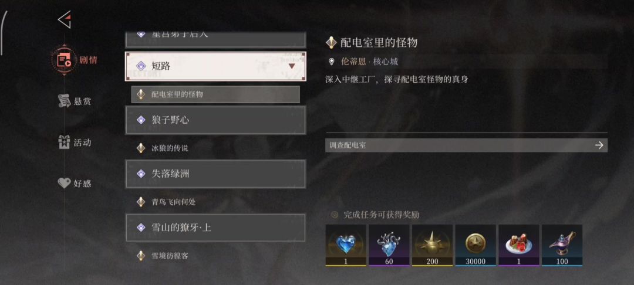Image resolution: width=634 pixels, height=285 pixels.
Task: Tap the back arrow icon
Action: tap(65, 19)
